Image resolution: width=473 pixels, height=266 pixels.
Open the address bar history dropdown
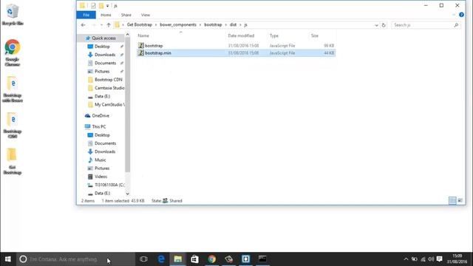pyautogui.click(x=376, y=25)
